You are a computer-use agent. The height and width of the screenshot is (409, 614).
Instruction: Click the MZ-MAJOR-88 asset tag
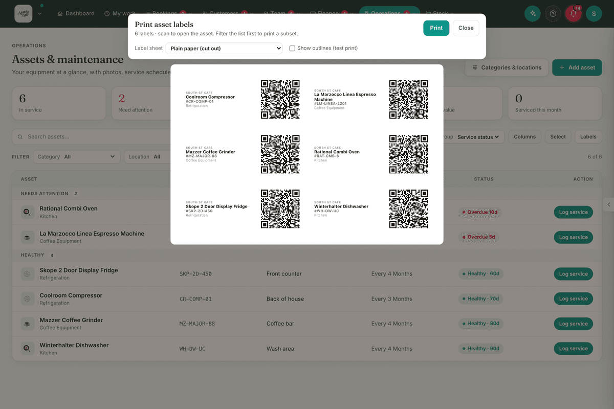pos(197,324)
